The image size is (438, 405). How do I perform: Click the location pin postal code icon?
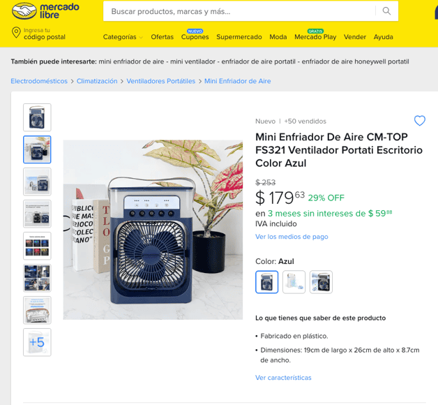click(x=16, y=33)
